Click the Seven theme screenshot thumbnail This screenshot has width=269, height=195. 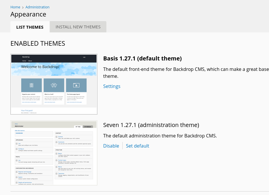coord(54,153)
